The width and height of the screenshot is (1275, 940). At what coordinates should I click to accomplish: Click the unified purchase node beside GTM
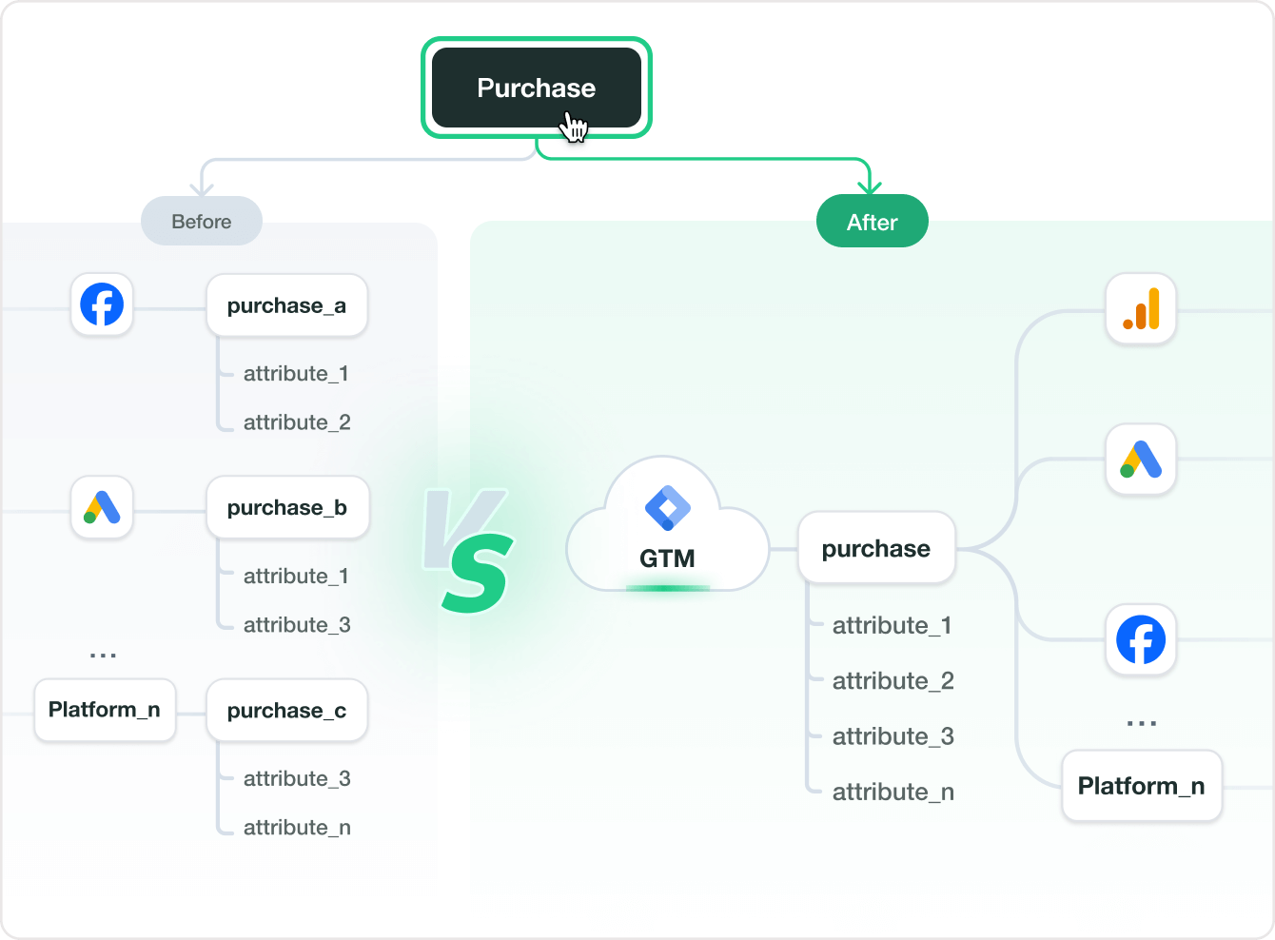tap(875, 549)
